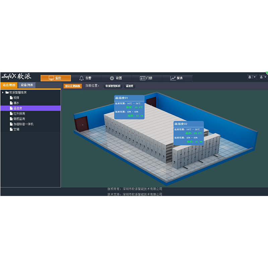This screenshot has width=268, height=268.
Task: Click the file icon beside 红外探测
Action: tap(11, 114)
